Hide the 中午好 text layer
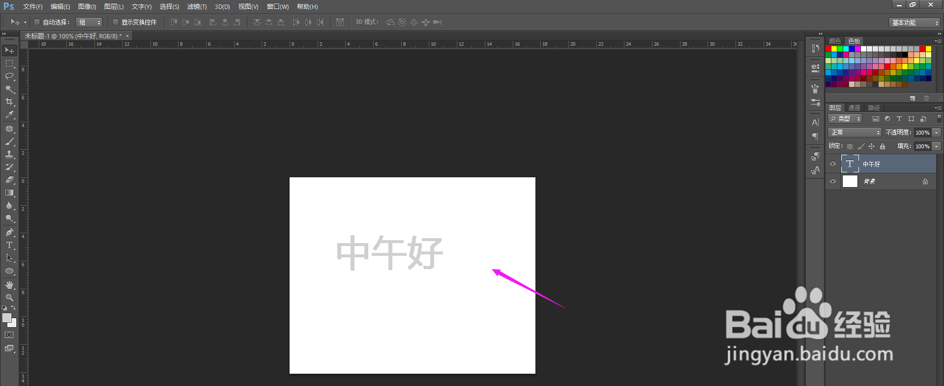The width and height of the screenshot is (944, 386). point(833,164)
